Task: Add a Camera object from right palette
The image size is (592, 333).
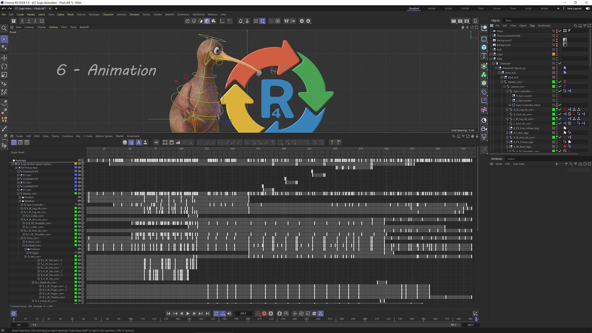Action: pos(484,129)
